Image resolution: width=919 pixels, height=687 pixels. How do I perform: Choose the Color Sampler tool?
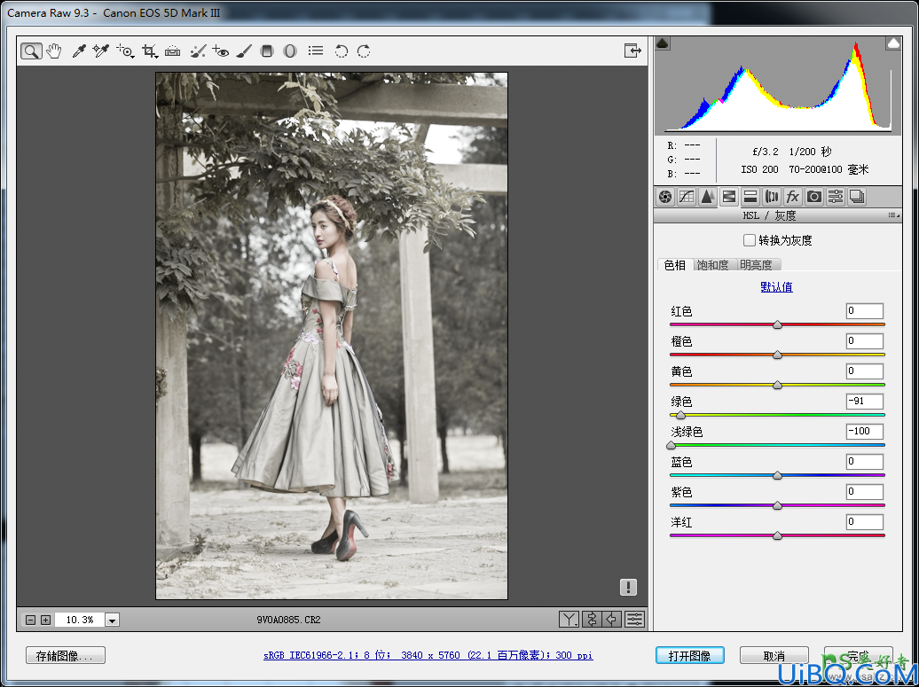pos(101,51)
